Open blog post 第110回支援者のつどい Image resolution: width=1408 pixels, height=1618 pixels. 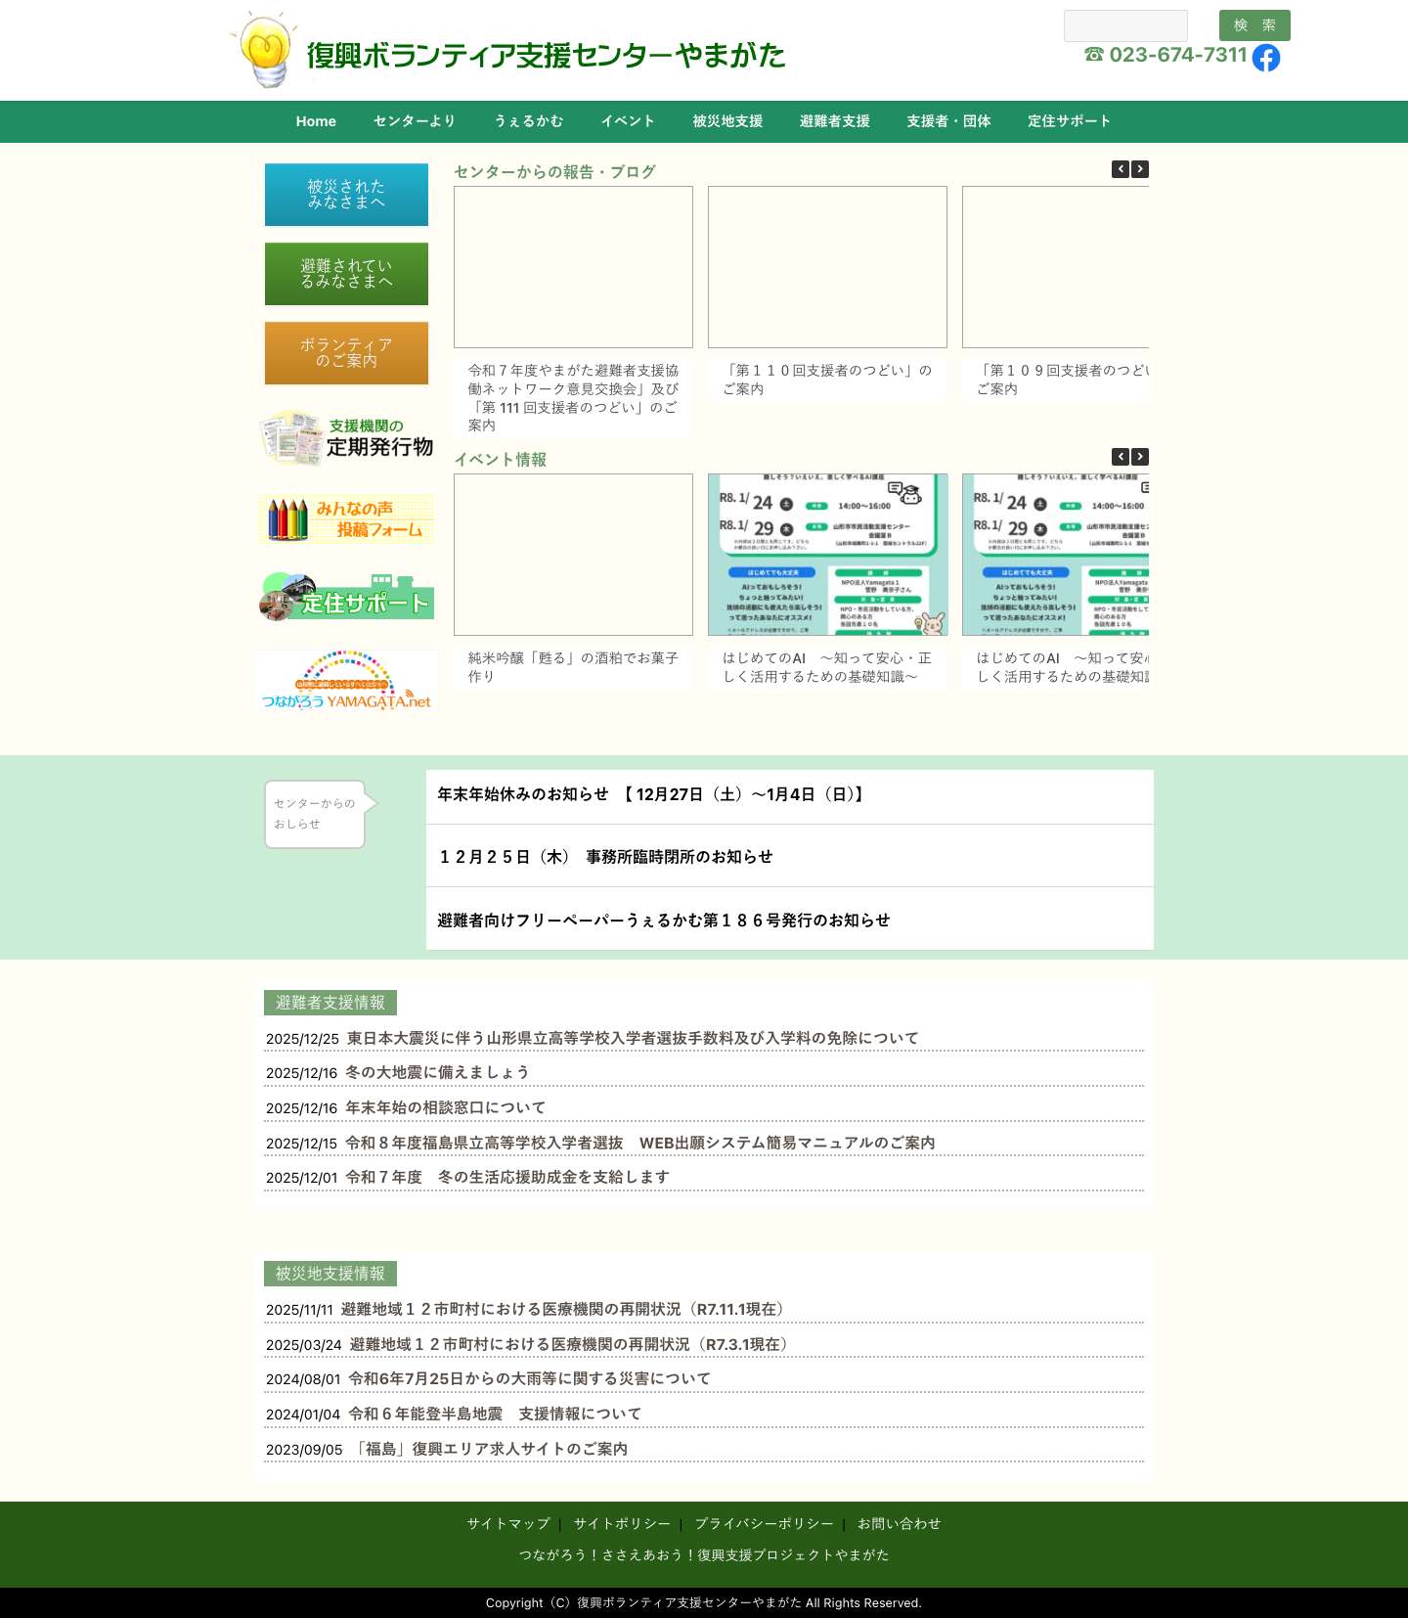827,380
